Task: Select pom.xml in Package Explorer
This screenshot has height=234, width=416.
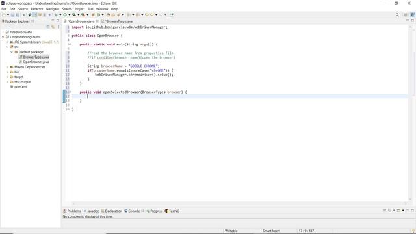Action: tap(19, 87)
